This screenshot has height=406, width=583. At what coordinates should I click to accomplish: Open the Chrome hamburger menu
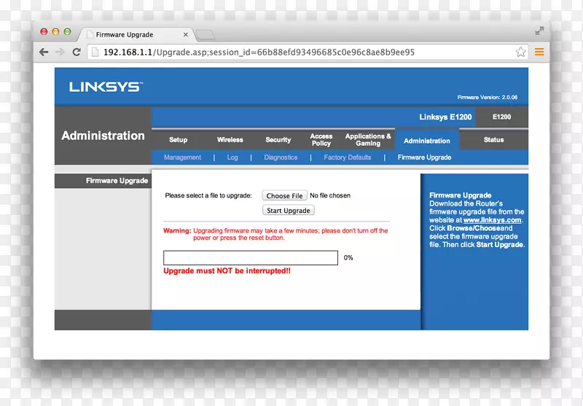coord(539,52)
